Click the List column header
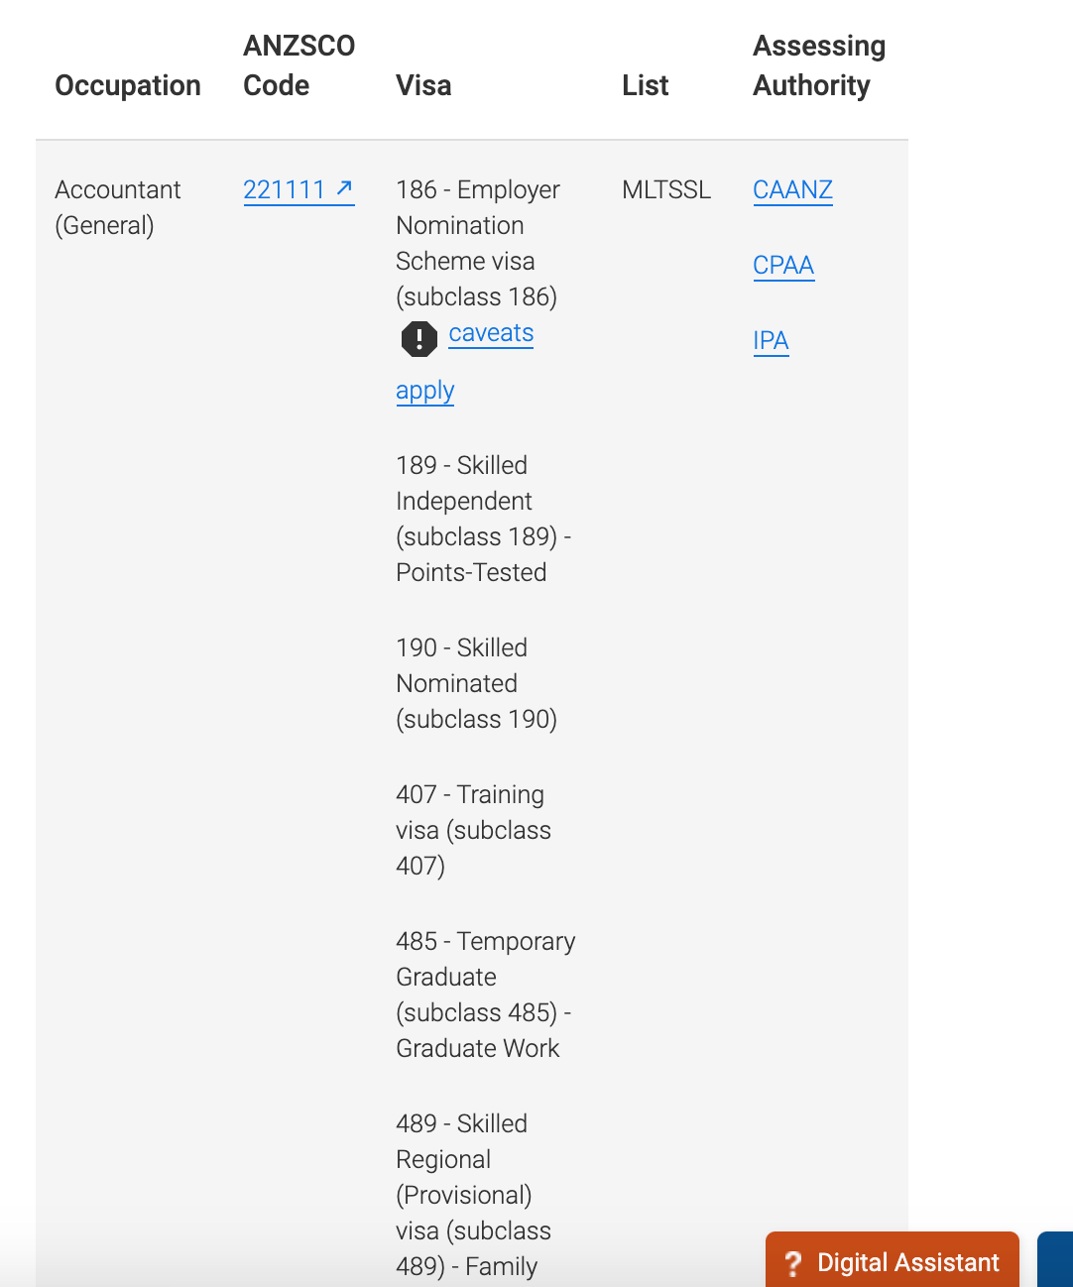The image size is (1073, 1287). coord(646,85)
